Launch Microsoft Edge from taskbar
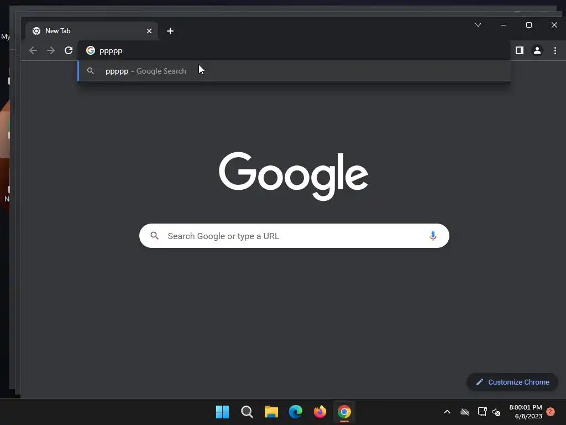This screenshot has width=566, height=425. pyautogui.click(x=296, y=412)
